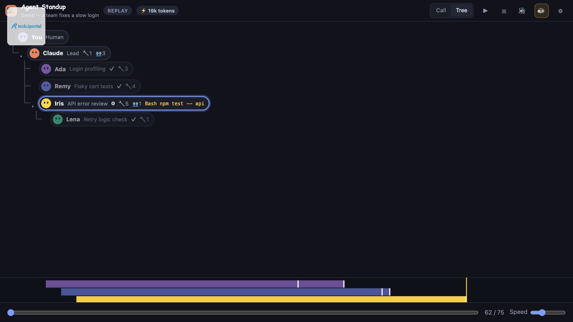573x322 pixels.
Task: Click the REPLAY badge
Action: coord(118,11)
